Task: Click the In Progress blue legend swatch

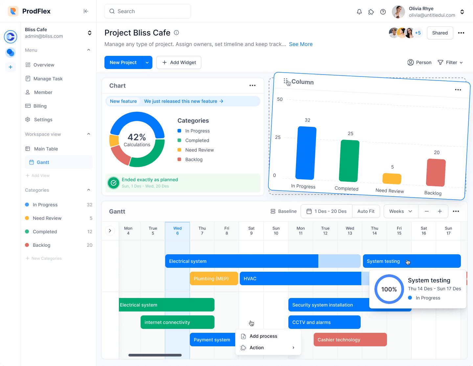Action: click(x=179, y=131)
